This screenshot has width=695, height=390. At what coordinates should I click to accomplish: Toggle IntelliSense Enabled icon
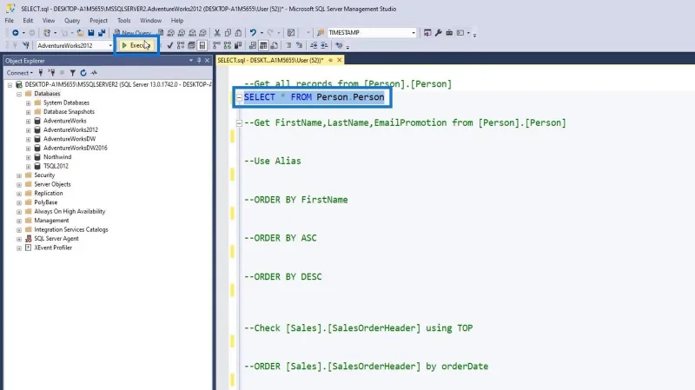tap(202, 45)
